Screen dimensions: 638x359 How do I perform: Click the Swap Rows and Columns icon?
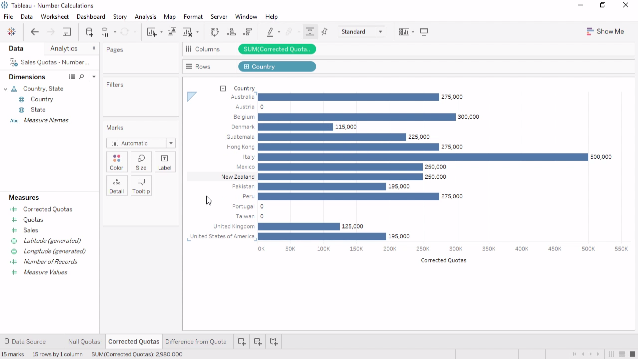[x=215, y=32]
